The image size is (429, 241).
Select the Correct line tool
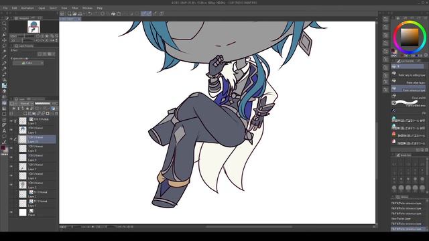[x=4, y=142]
